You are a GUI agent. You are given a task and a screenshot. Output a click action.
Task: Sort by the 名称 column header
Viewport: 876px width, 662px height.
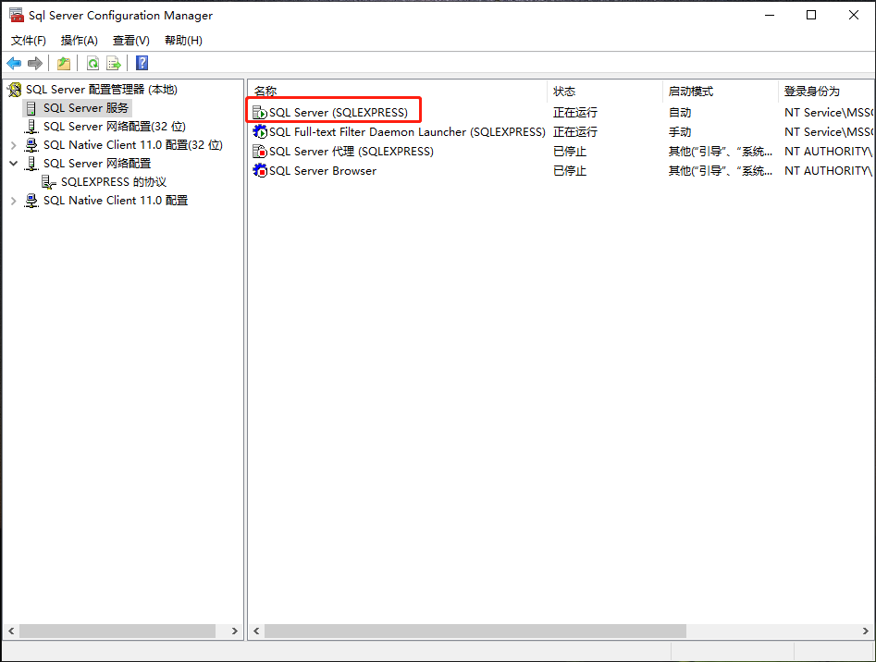click(x=398, y=91)
